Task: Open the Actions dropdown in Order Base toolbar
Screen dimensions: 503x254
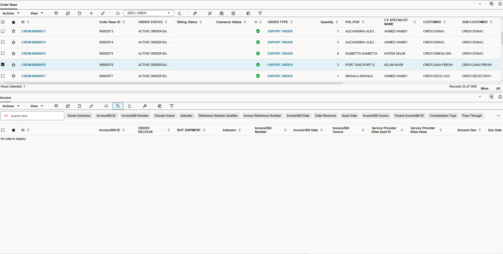Action: pyautogui.click(x=11, y=13)
